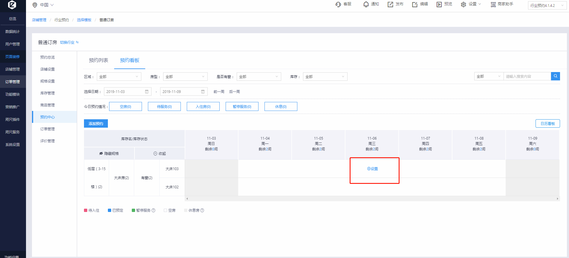Filter by 空房(0) button

126,106
